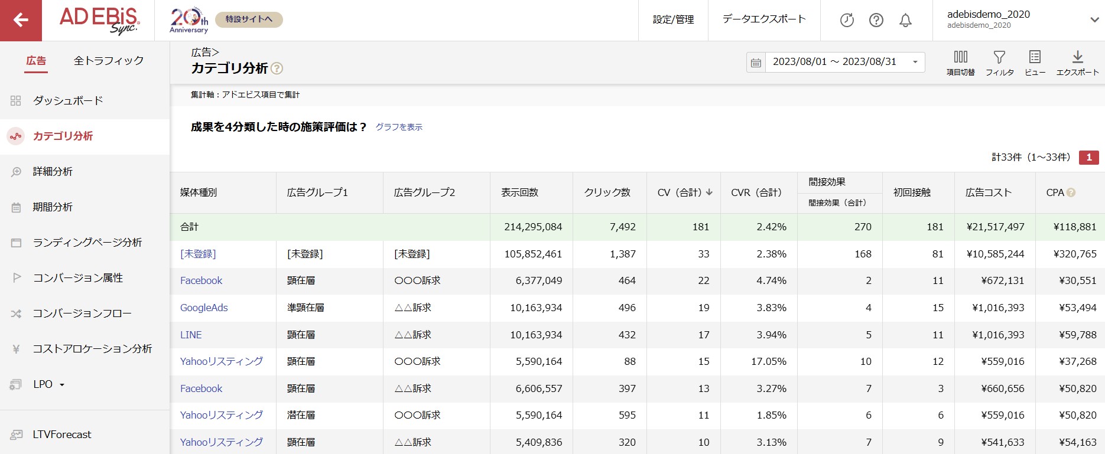Viewport: 1105px width, 454px height.
Task: Click the ランディングページ分析 window icon
Action: (x=16, y=243)
